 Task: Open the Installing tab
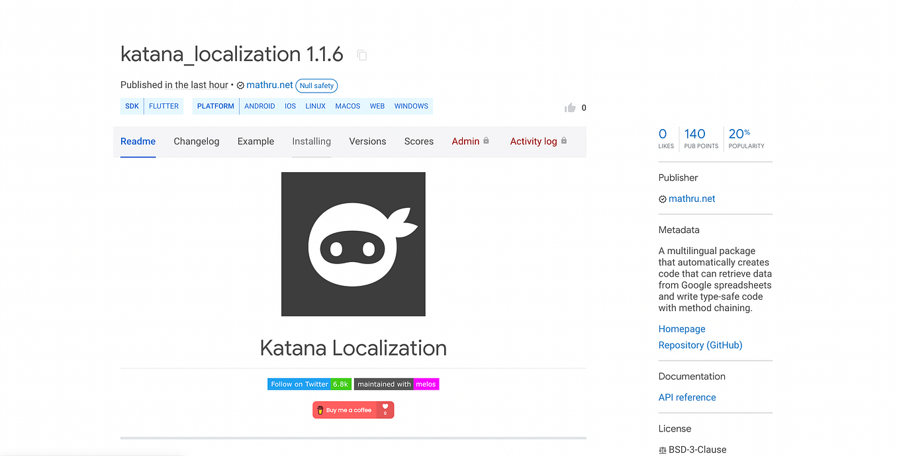[311, 141]
